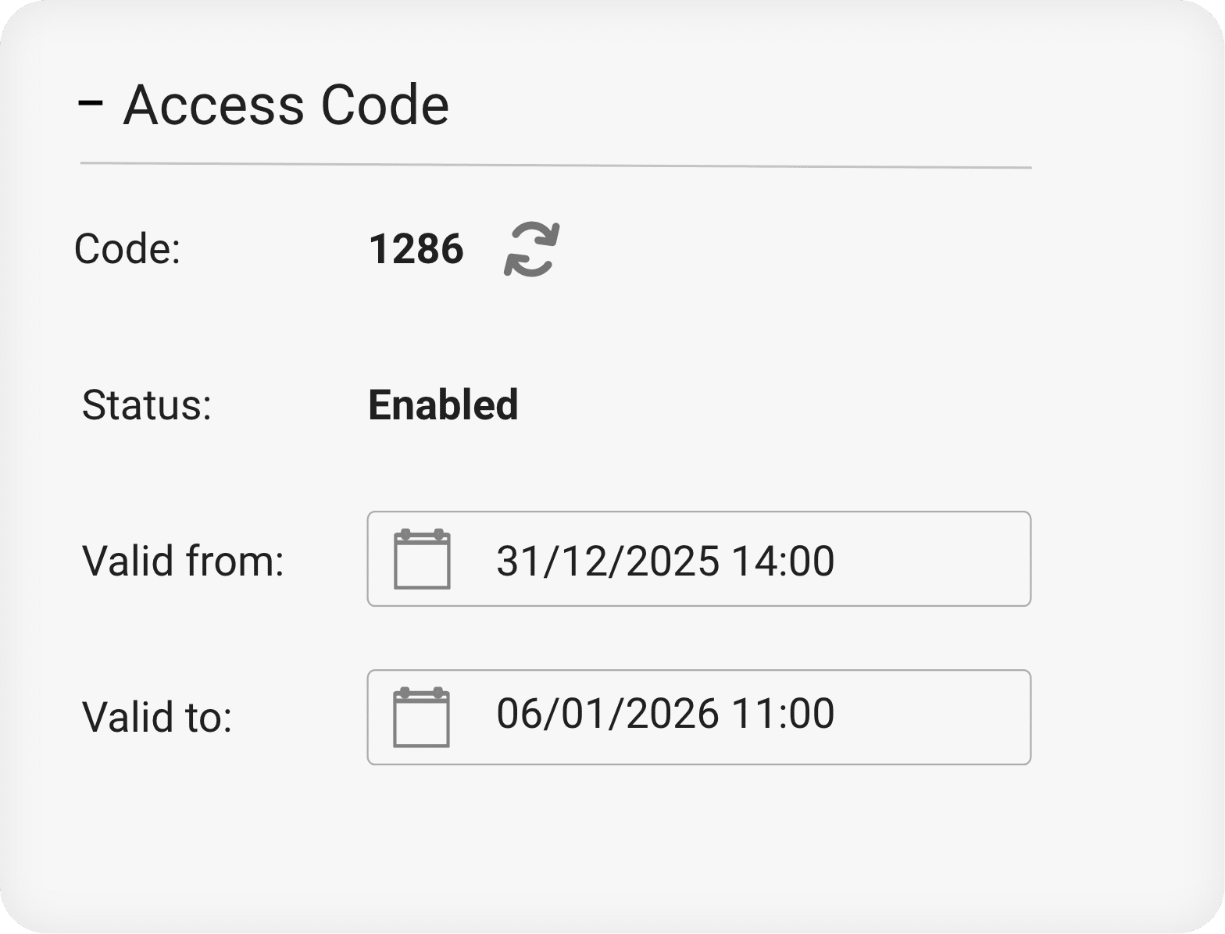
Task: Click the Valid from label
Action: [x=183, y=561]
